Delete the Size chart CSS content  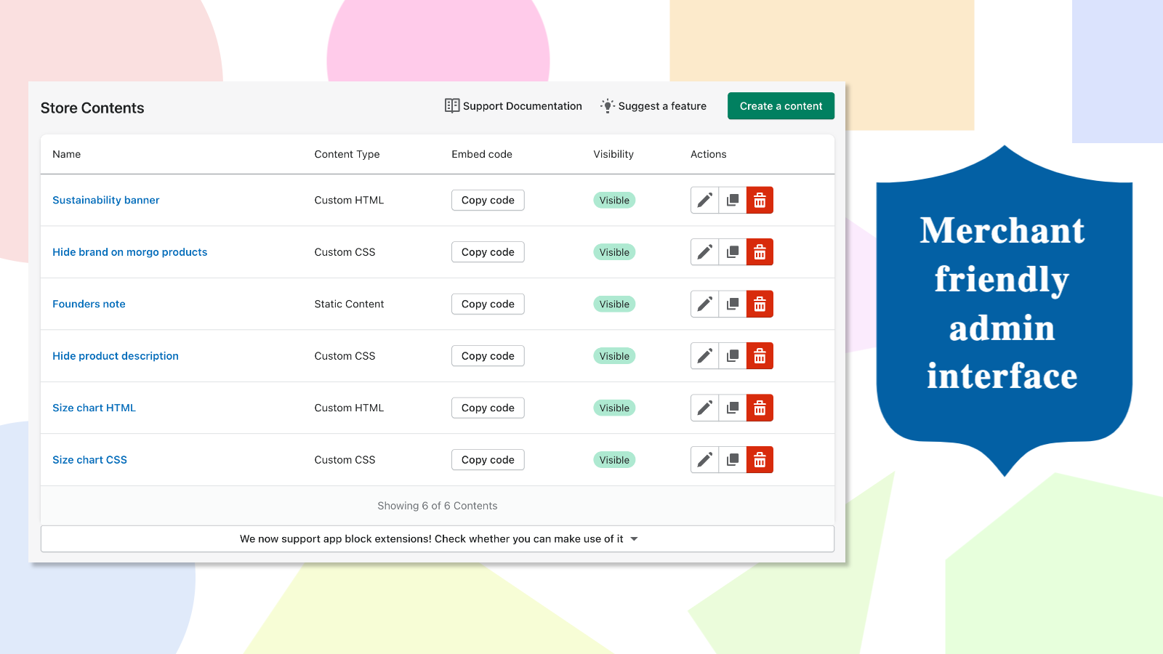tap(760, 459)
